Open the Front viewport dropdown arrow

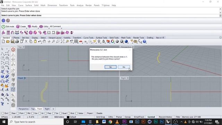25,78
